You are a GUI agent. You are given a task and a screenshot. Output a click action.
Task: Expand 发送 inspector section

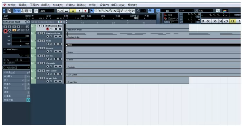point(16,88)
